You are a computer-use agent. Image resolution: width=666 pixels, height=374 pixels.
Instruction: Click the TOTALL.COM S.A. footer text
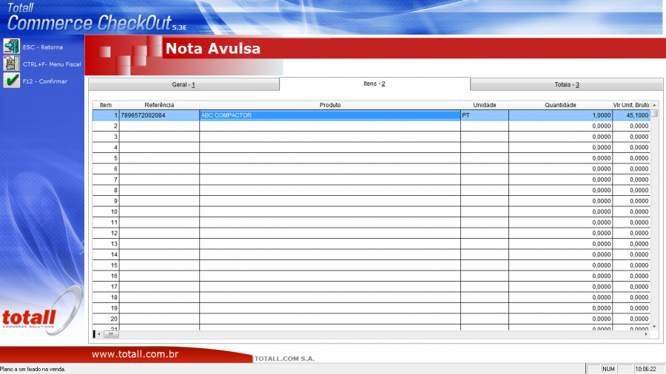[285, 358]
